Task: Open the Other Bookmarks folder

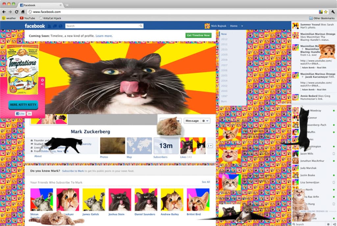Action: [x=322, y=18]
